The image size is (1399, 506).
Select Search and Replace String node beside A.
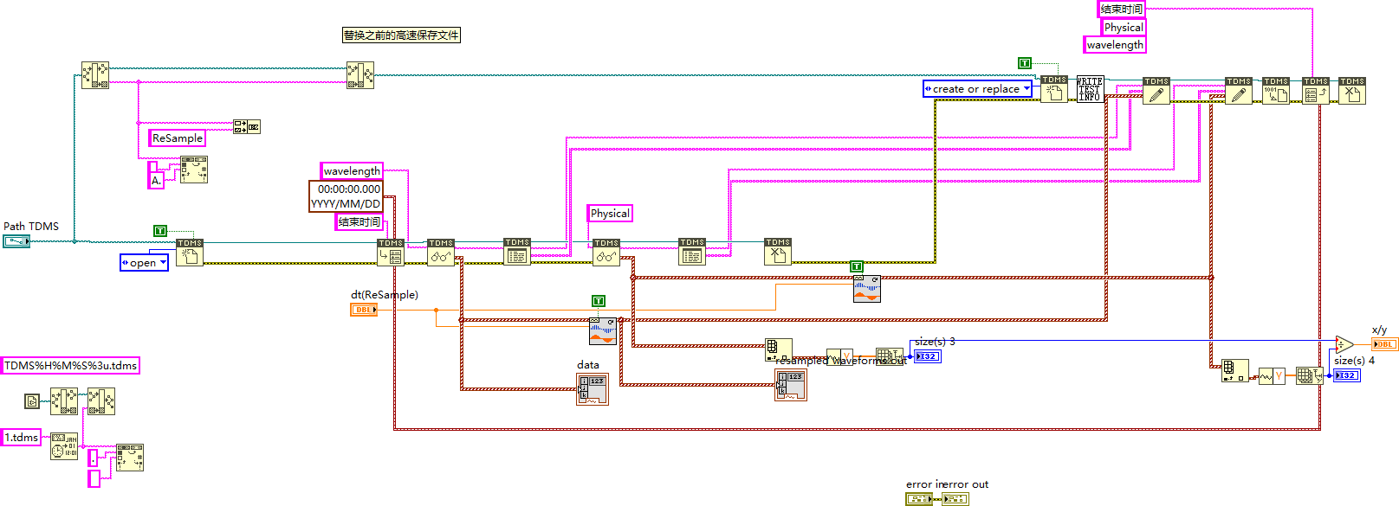(x=193, y=170)
